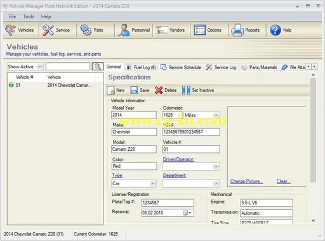Image resolution: width=325 pixels, height=241 pixels.
Task: Click the VIN number field
Action: (191, 132)
